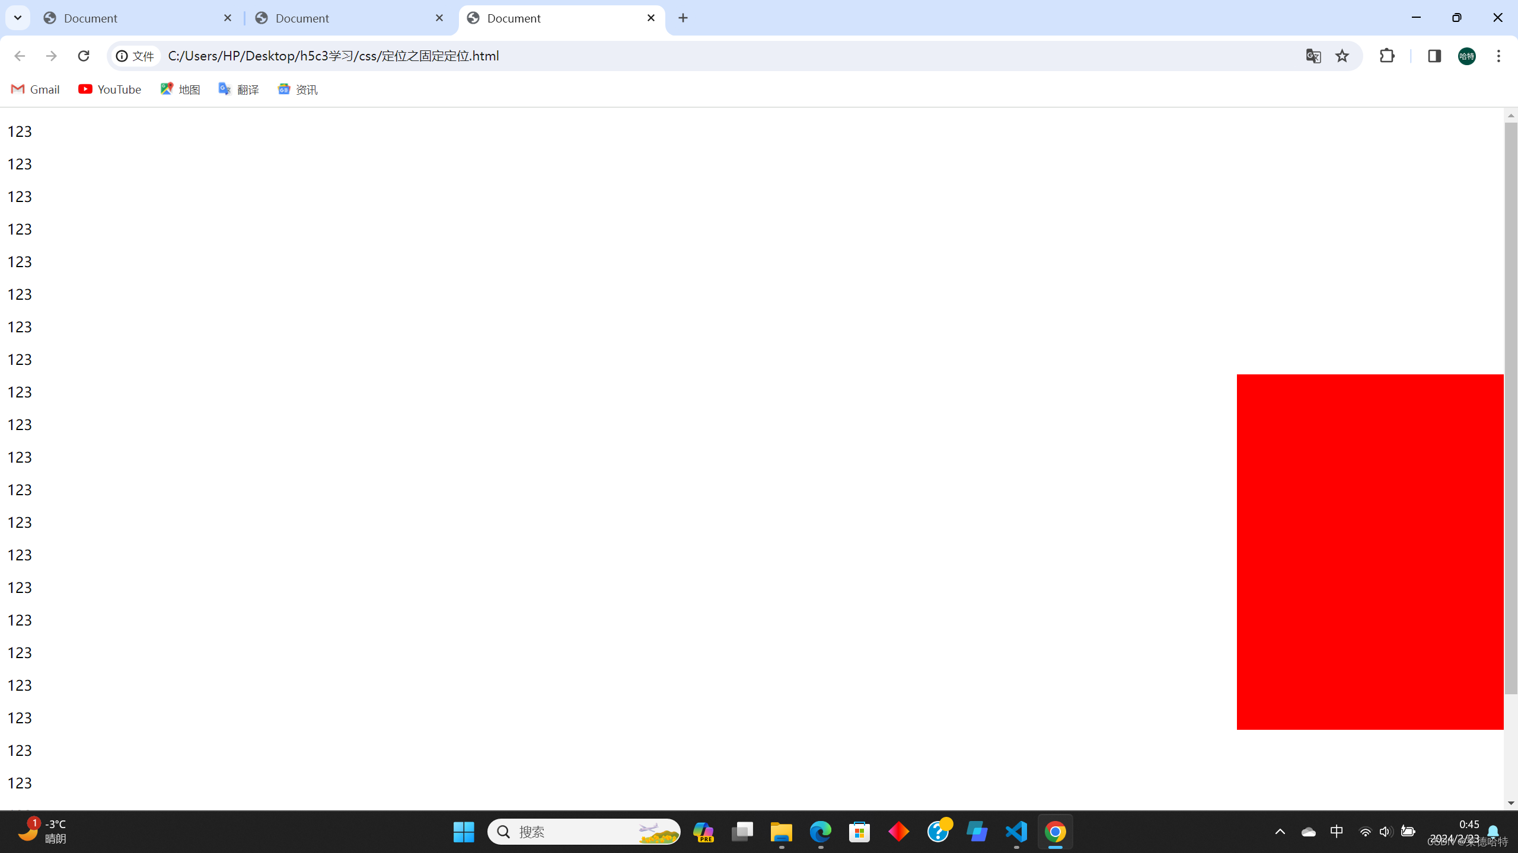The width and height of the screenshot is (1518, 853).
Task: Open the Extensions puzzle icon
Action: click(1387, 56)
